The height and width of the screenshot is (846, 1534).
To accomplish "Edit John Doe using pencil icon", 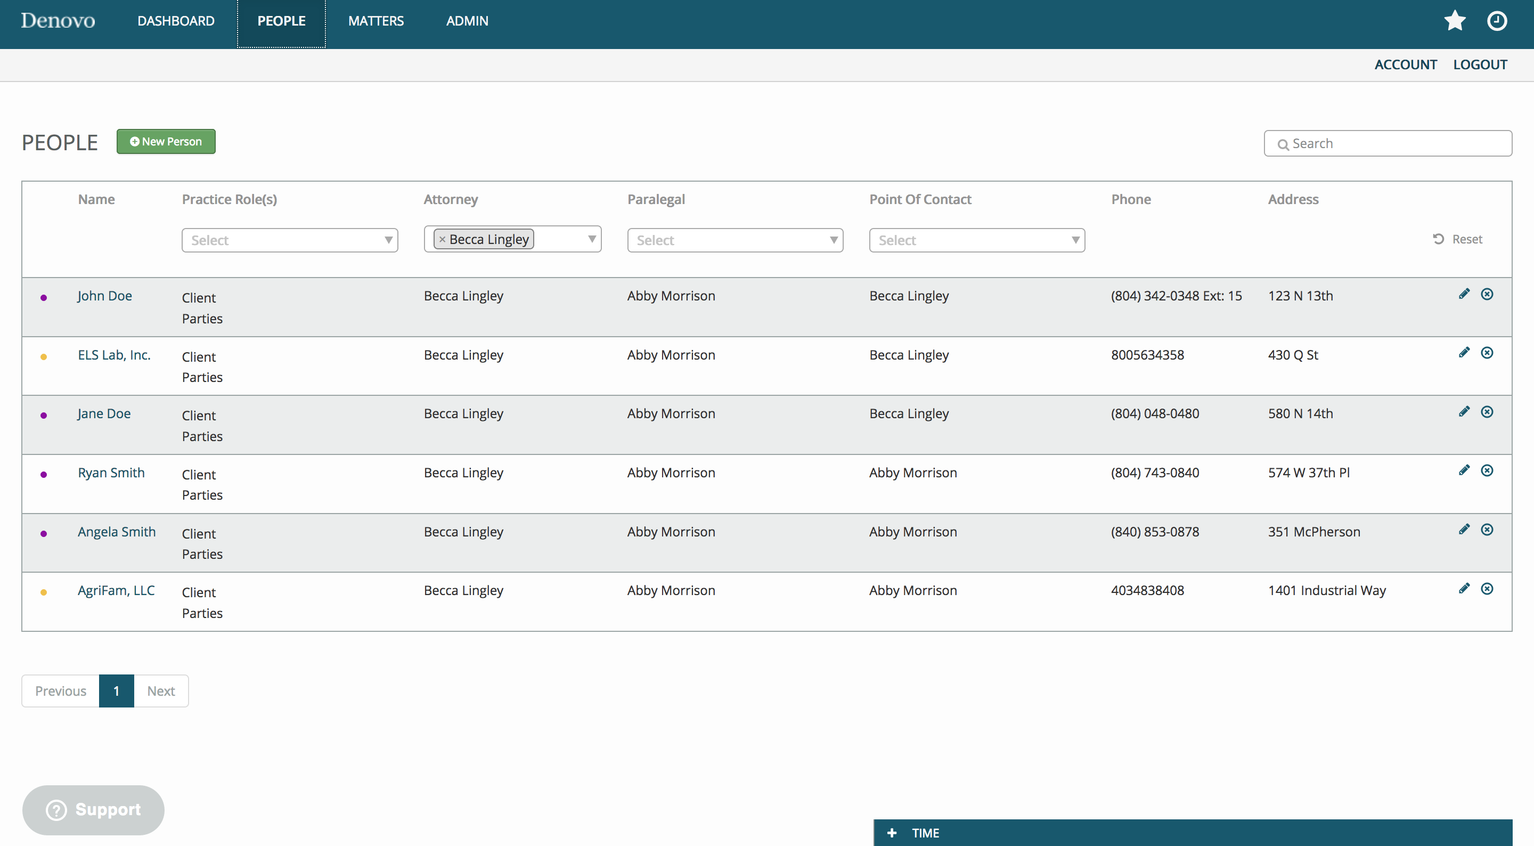I will click(1464, 294).
